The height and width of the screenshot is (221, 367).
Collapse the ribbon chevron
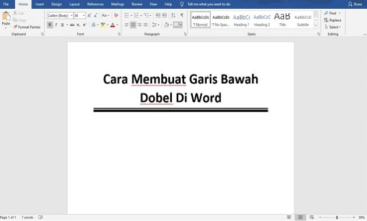coord(365,34)
